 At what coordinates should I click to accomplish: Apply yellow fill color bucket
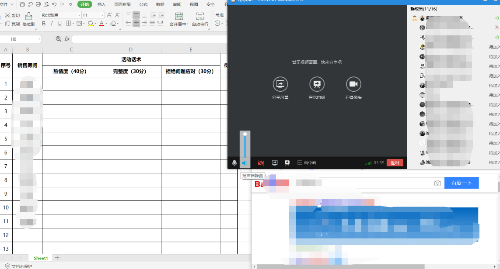(x=91, y=24)
